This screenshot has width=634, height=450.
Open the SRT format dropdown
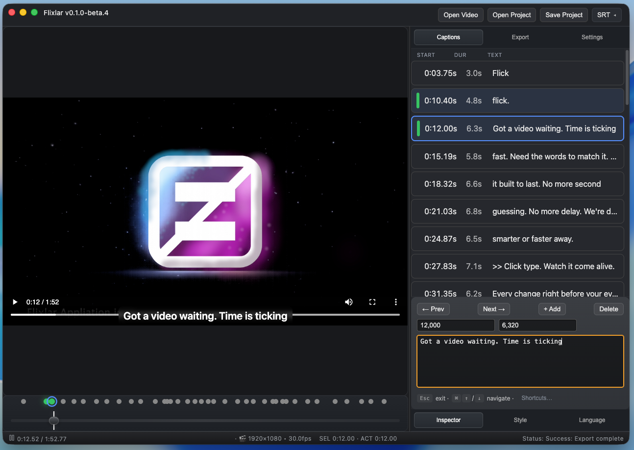click(606, 15)
